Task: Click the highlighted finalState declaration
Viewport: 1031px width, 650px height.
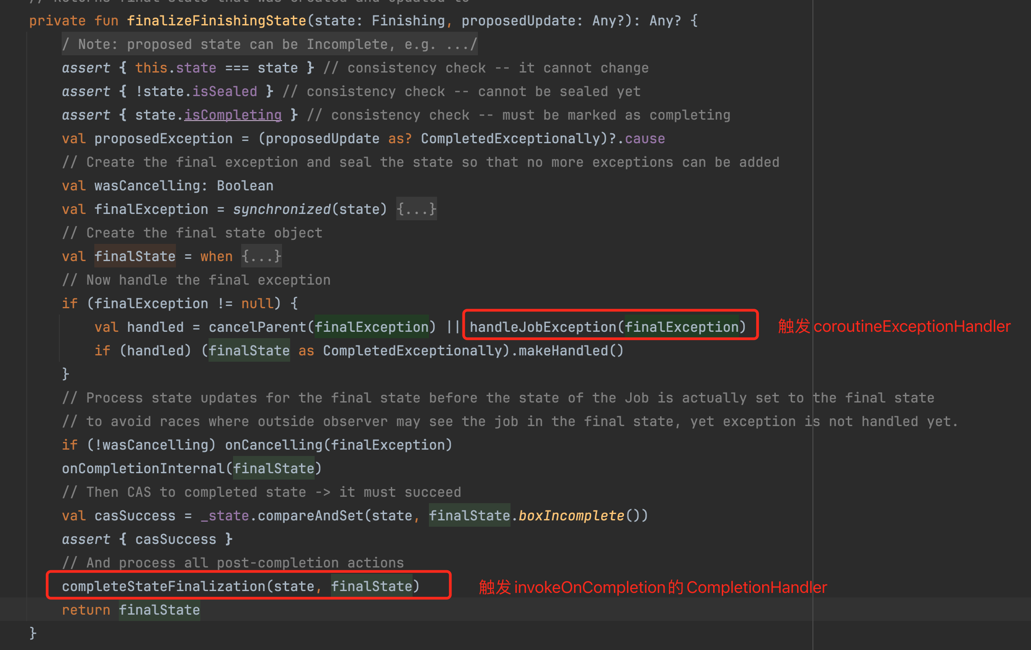Action: tap(135, 256)
